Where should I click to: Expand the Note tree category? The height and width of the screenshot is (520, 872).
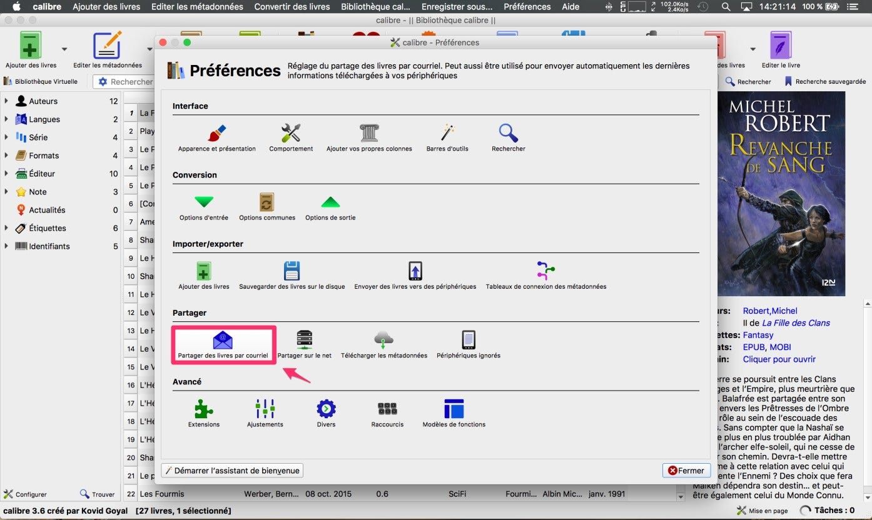point(6,191)
